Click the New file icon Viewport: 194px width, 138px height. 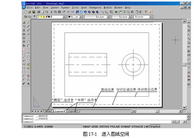26,12
